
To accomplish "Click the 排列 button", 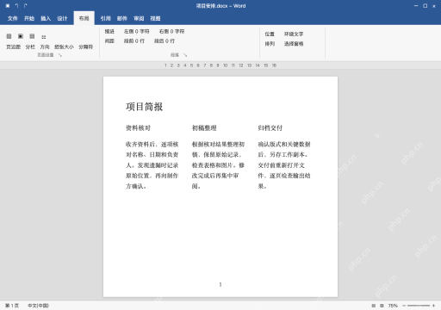I will tap(270, 44).
